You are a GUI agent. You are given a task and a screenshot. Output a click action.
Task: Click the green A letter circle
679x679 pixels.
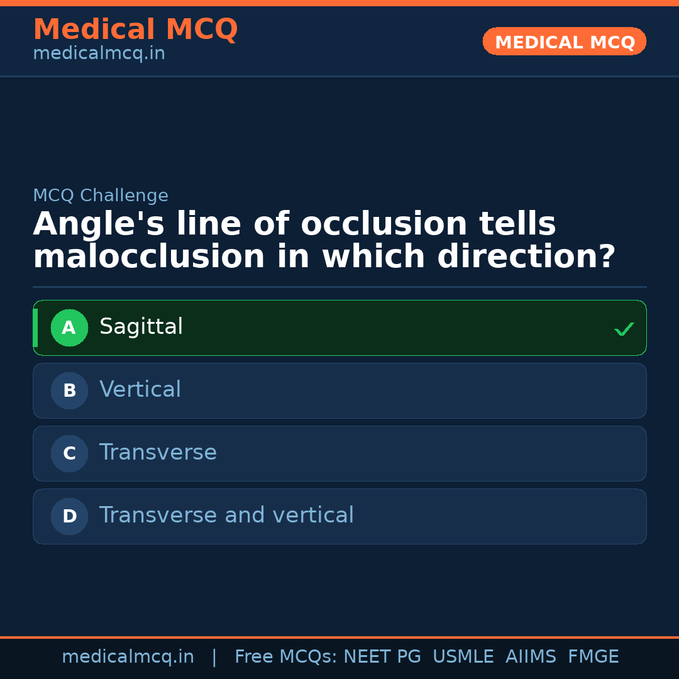coord(69,328)
